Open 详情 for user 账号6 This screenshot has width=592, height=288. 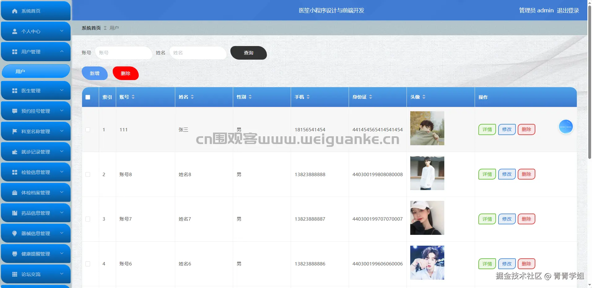point(487,264)
